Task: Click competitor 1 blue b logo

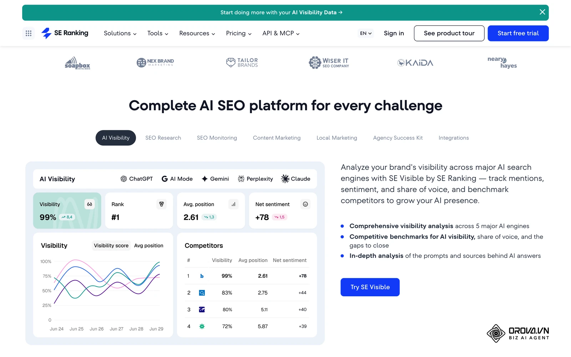Action: (x=202, y=276)
